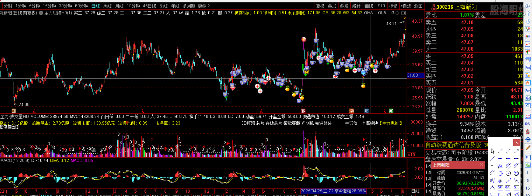Click the pencil drawing tools sidebar icon
This screenshot has height=196, width=532.
528,148
